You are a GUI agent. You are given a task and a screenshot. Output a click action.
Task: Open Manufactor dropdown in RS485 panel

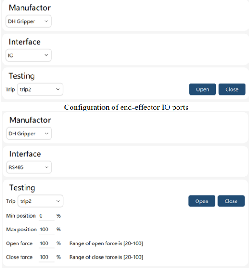[x=29, y=134]
